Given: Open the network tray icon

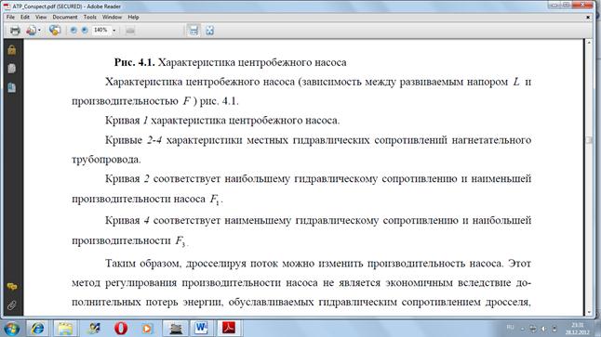Looking at the screenshot, I should 533,329.
